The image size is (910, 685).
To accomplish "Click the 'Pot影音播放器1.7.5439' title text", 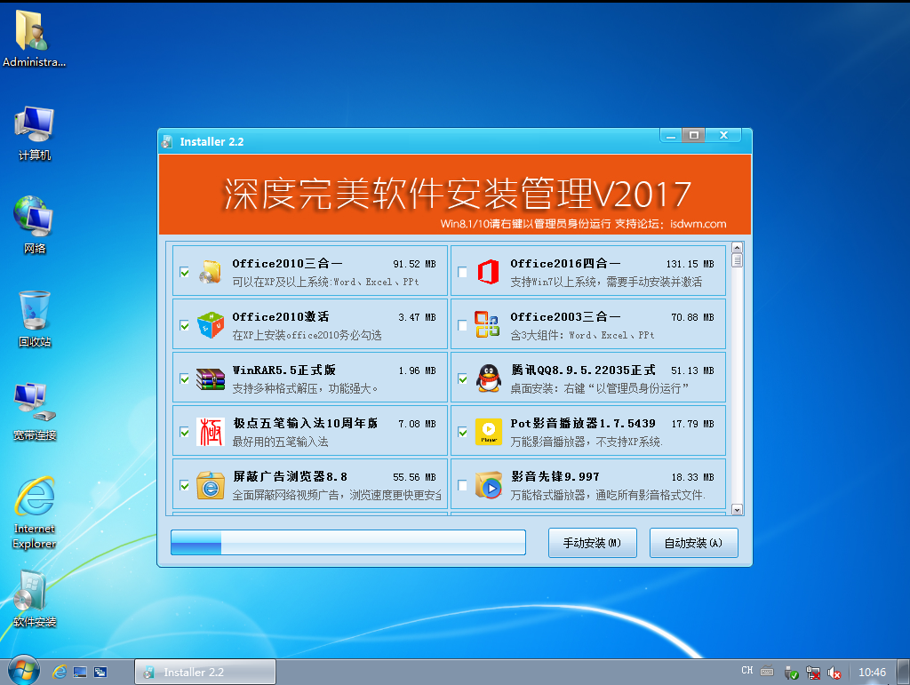I will click(x=583, y=424).
